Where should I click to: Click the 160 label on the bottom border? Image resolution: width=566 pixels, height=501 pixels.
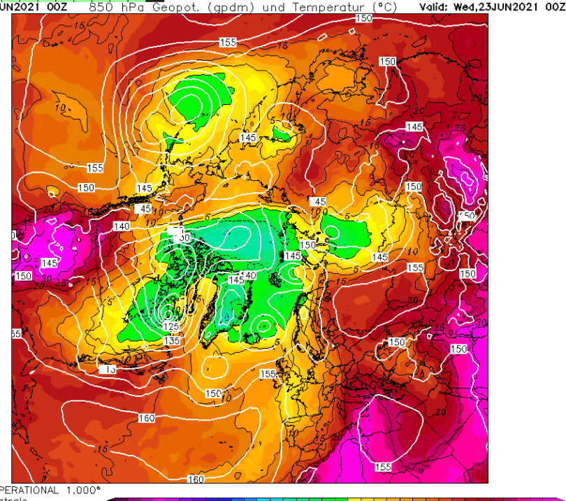196,479
